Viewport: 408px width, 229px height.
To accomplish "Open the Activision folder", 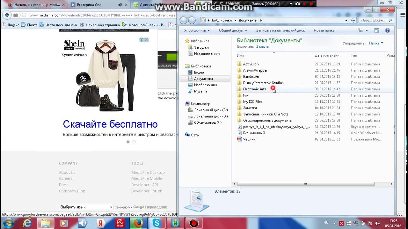I will pos(251,64).
